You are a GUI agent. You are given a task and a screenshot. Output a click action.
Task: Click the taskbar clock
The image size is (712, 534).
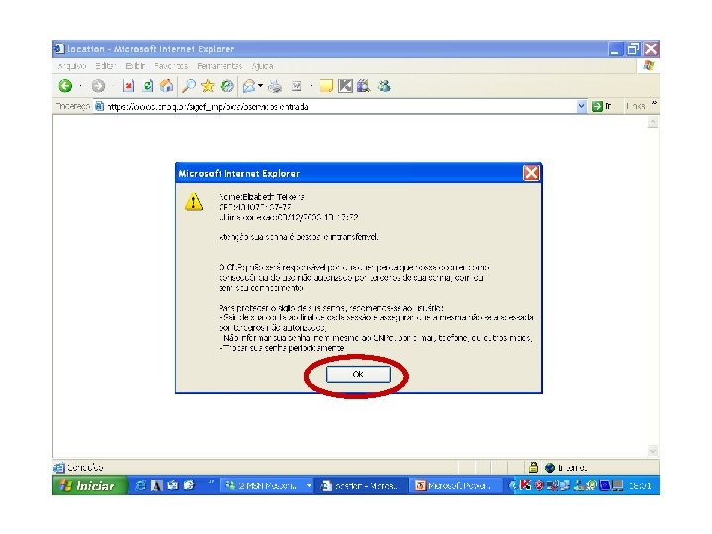tap(640, 486)
